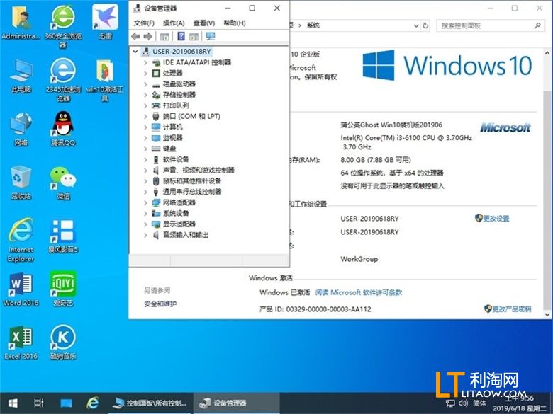Launch 2345 accelerated browser shortcut
The height and width of the screenshot is (414, 553).
click(63, 79)
